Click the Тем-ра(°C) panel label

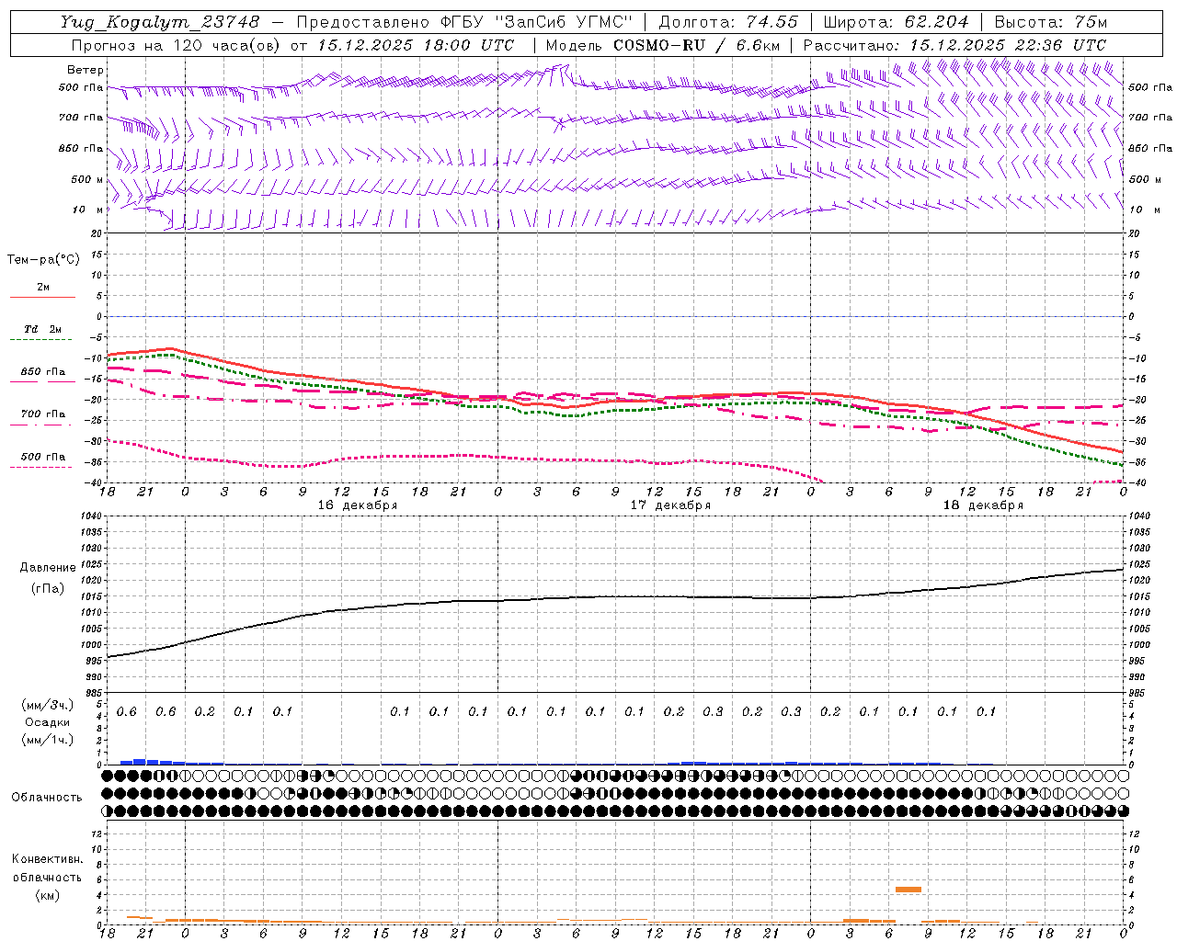[x=43, y=260]
